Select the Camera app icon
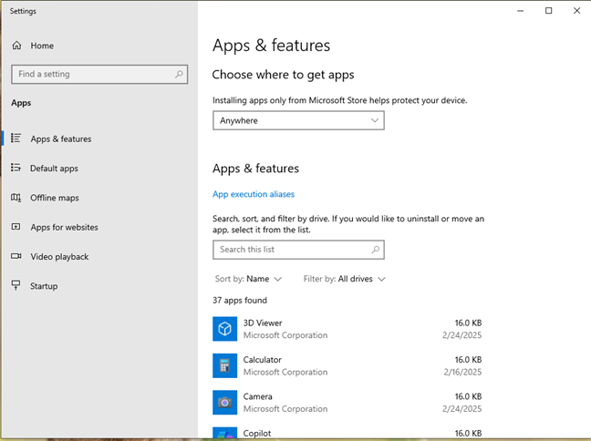The width and height of the screenshot is (591, 441). pyautogui.click(x=225, y=402)
